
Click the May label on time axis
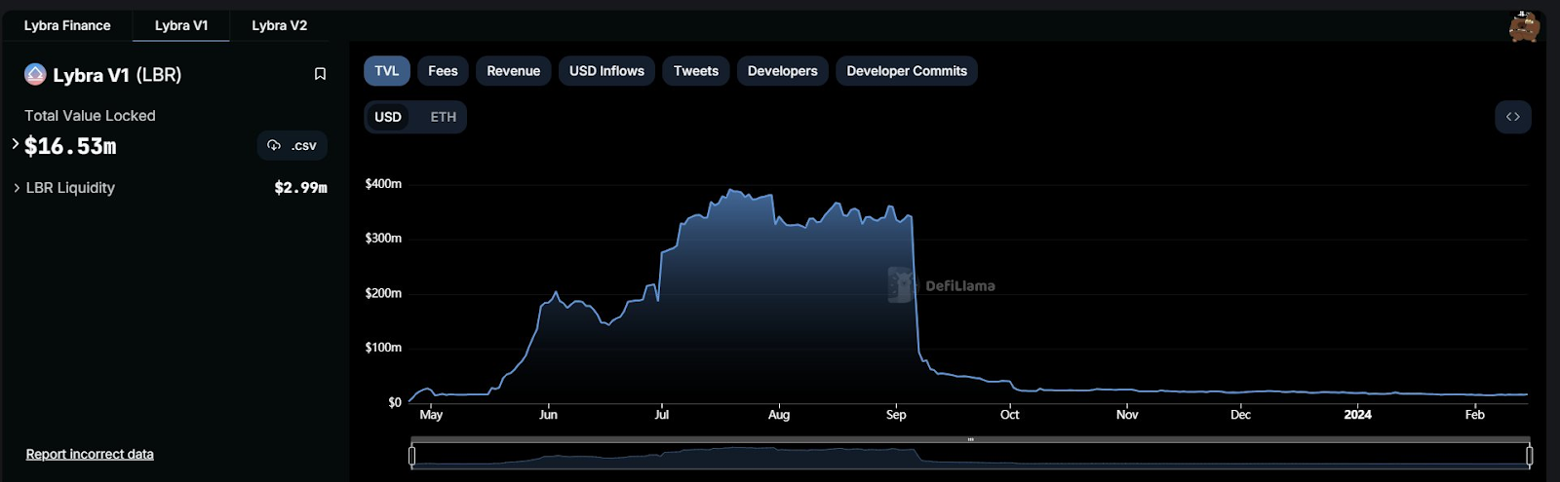pos(431,415)
